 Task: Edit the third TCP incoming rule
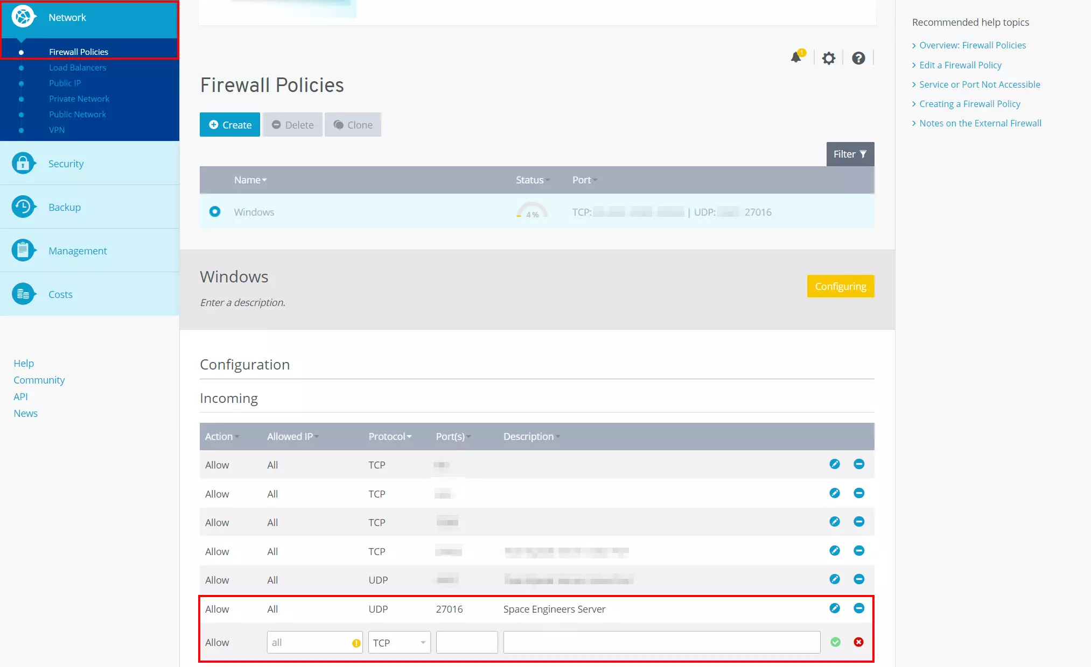835,521
